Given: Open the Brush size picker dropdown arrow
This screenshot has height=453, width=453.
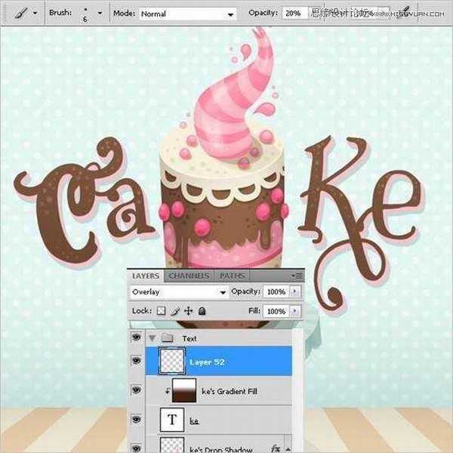Looking at the screenshot, I should [x=99, y=14].
